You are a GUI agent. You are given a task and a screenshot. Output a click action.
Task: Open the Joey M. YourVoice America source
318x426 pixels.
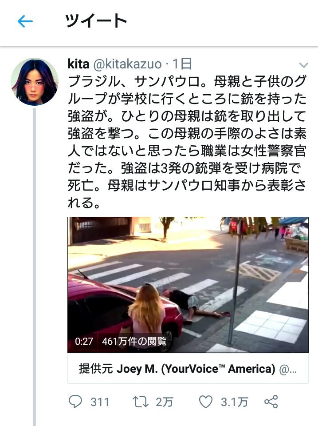pyautogui.click(x=188, y=369)
